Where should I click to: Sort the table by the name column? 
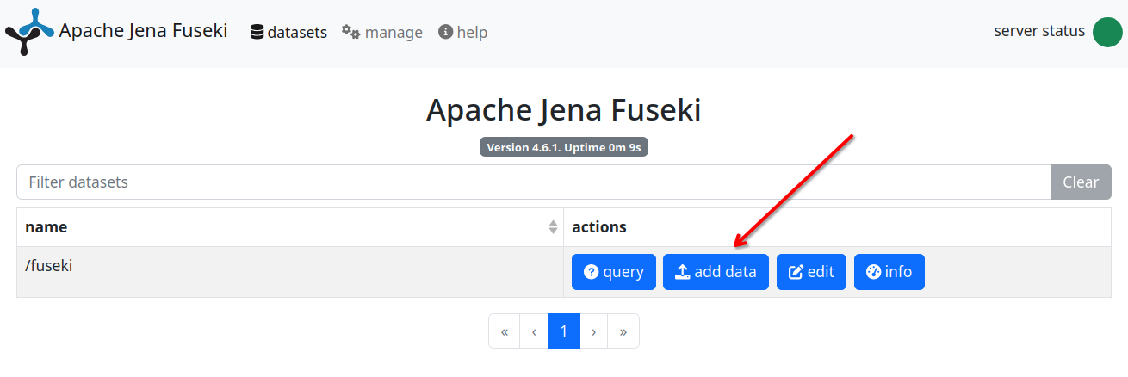click(x=290, y=227)
